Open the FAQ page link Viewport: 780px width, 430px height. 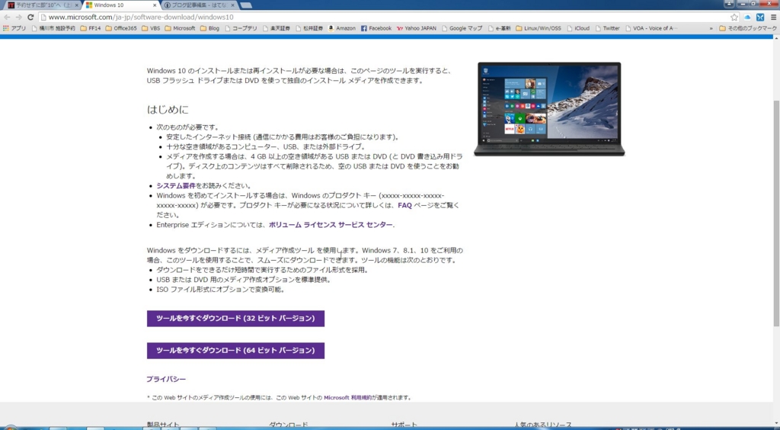(x=404, y=205)
